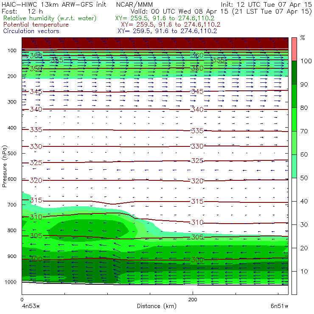
Task: Click the '300' pressure axis tick label
Action: [12, 102]
